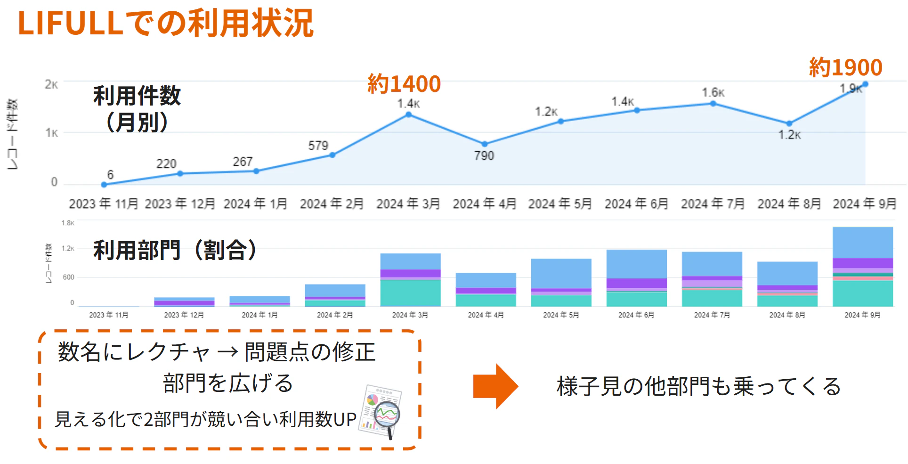This screenshot has width=908, height=464.
Task: Click the 2024年4月 stacked bar
Action: pyautogui.click(x=486, y=290)
